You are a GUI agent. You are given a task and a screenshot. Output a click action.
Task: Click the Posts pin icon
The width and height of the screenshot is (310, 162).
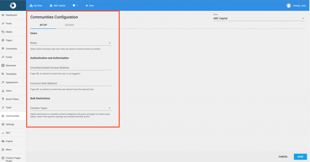pos(3,24)
